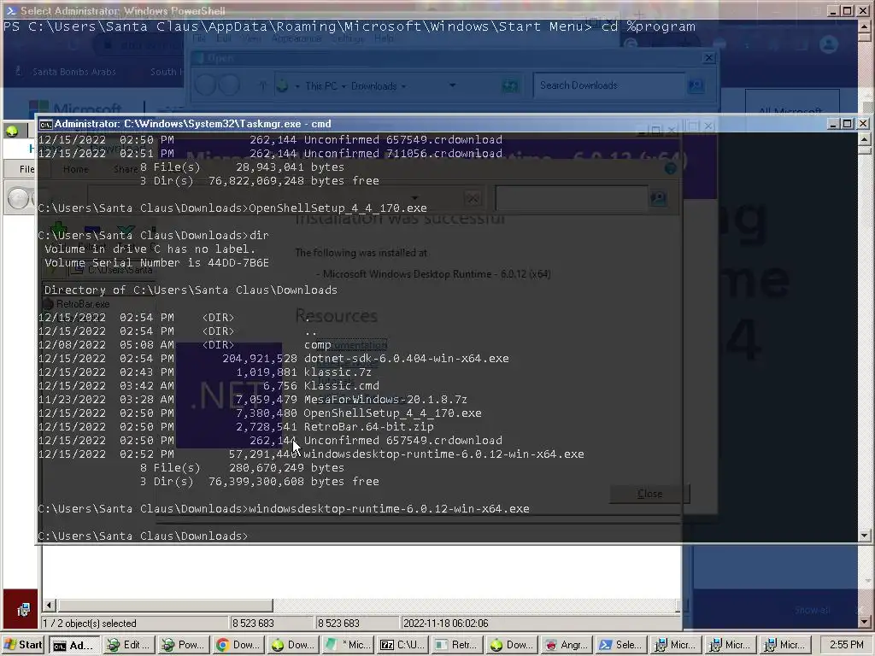
Task: Click the cmd window scrollbar down arrow
Action: point(864,536)
